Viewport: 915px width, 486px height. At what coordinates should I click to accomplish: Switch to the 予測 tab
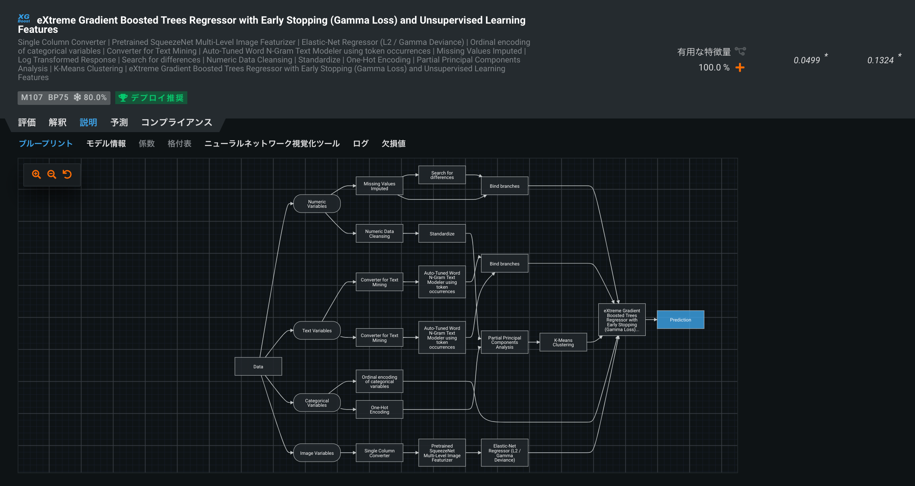119,123
